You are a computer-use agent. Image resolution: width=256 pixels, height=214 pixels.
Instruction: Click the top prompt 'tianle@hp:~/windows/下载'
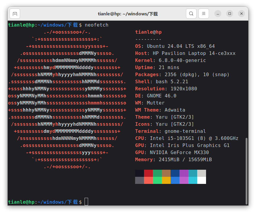(x=43, y=25)
